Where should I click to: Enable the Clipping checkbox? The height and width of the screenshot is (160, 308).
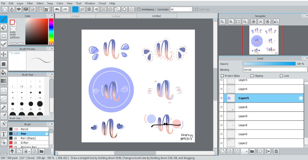point(252,76)
